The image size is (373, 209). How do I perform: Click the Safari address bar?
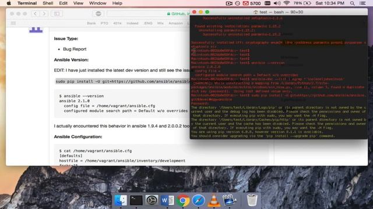148,14
